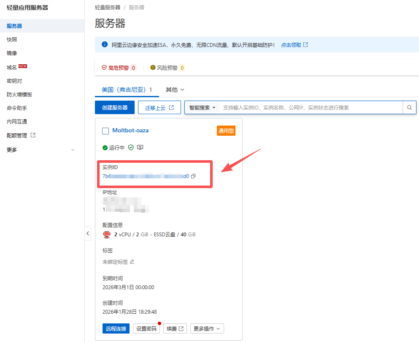Image resolution: width=419 pixels, height=342 pixels.
Task: Open the 更多操作 dropdown button
Action: [207, 328]
